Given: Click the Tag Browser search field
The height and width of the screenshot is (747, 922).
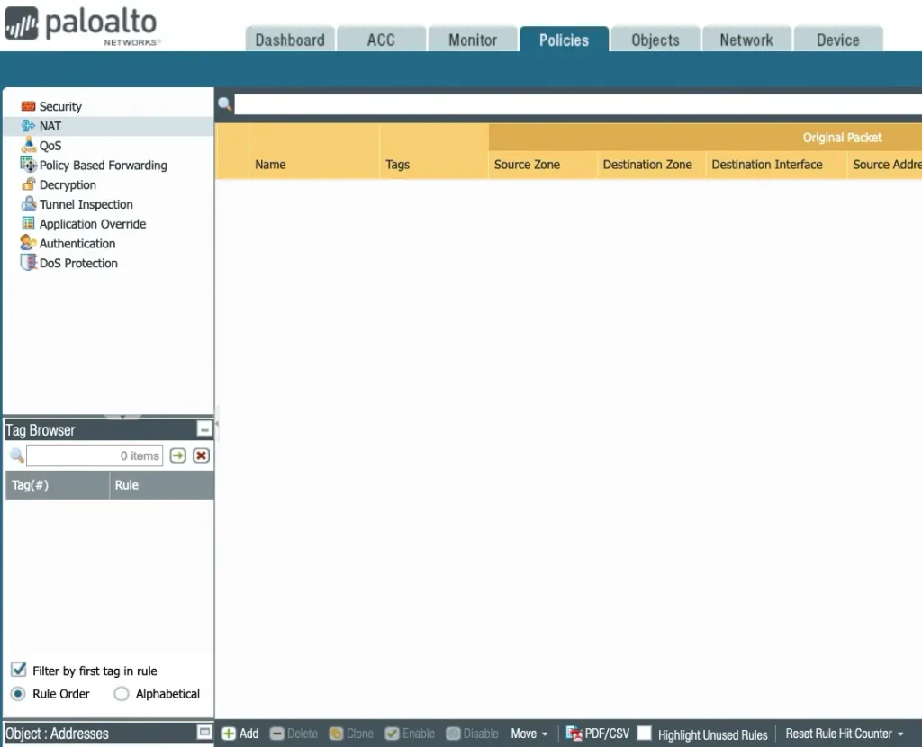Looking at the screenshot, I should tap(94, 455).
